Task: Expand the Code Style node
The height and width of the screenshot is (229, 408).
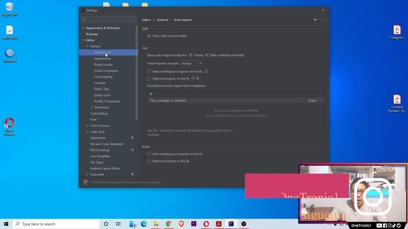Action: point(88,132)
